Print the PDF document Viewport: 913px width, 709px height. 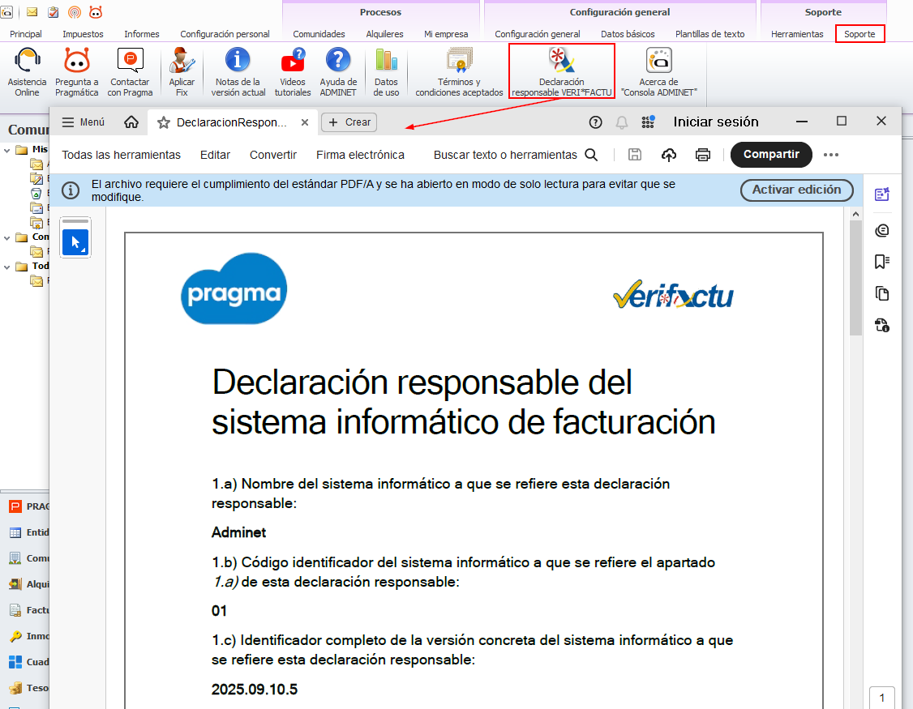703,155
